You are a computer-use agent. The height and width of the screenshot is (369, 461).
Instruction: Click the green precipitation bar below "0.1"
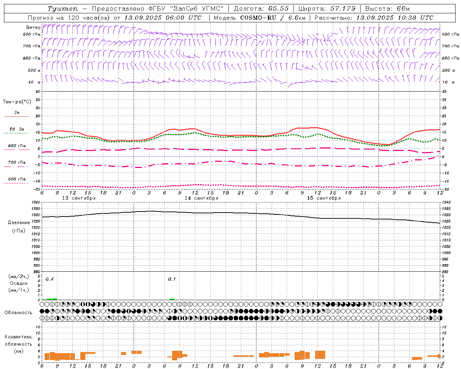[x=172, y=299]
